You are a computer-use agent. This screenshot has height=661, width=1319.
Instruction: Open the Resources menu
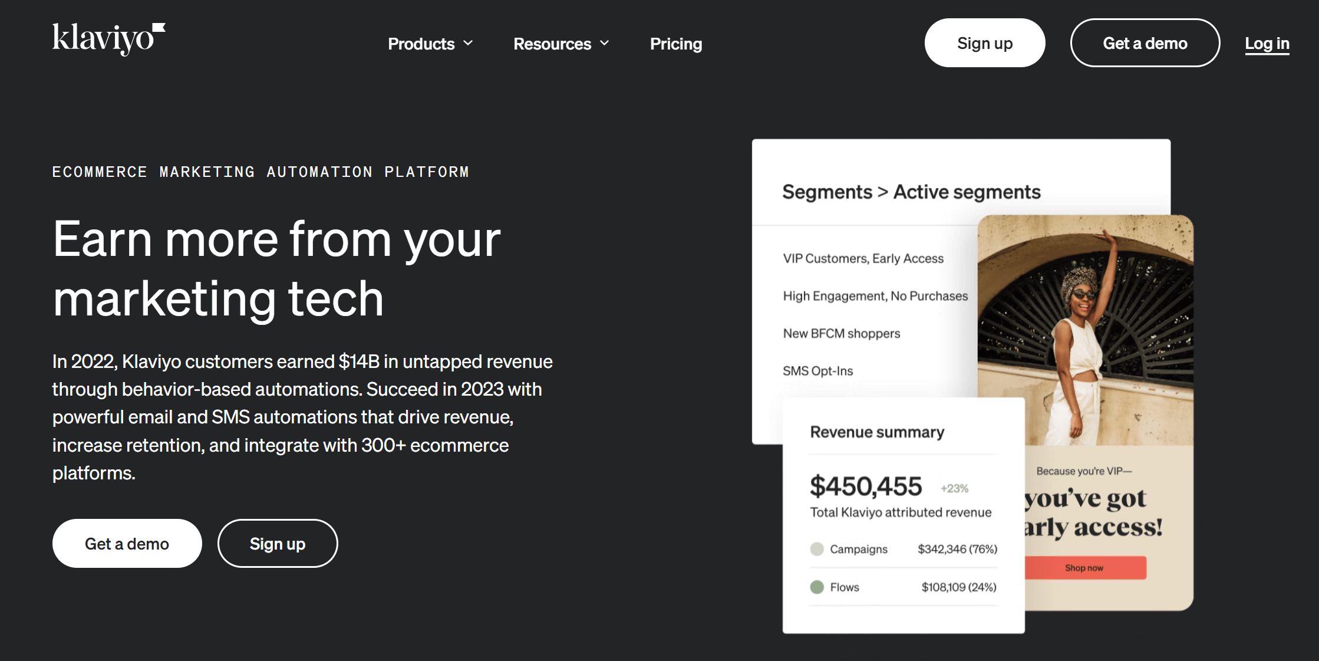pyautogui.click(x=552, y=44)
